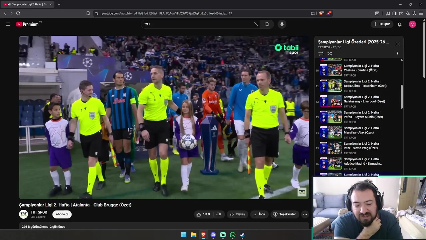
Task: Open Discord from taskbar
Action: tap(213, 235)
